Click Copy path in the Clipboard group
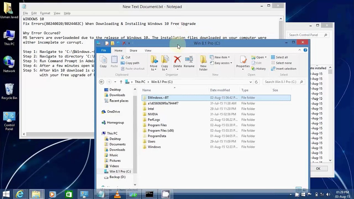 pos(130,63)
